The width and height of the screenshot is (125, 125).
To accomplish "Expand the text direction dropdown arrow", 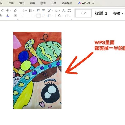I will 59,11.
